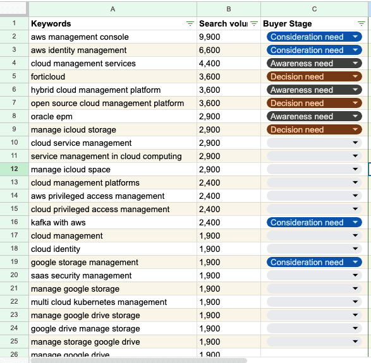Select the Keywords header cell
This screenshot has height=363, width=371.
coord(113,23)
